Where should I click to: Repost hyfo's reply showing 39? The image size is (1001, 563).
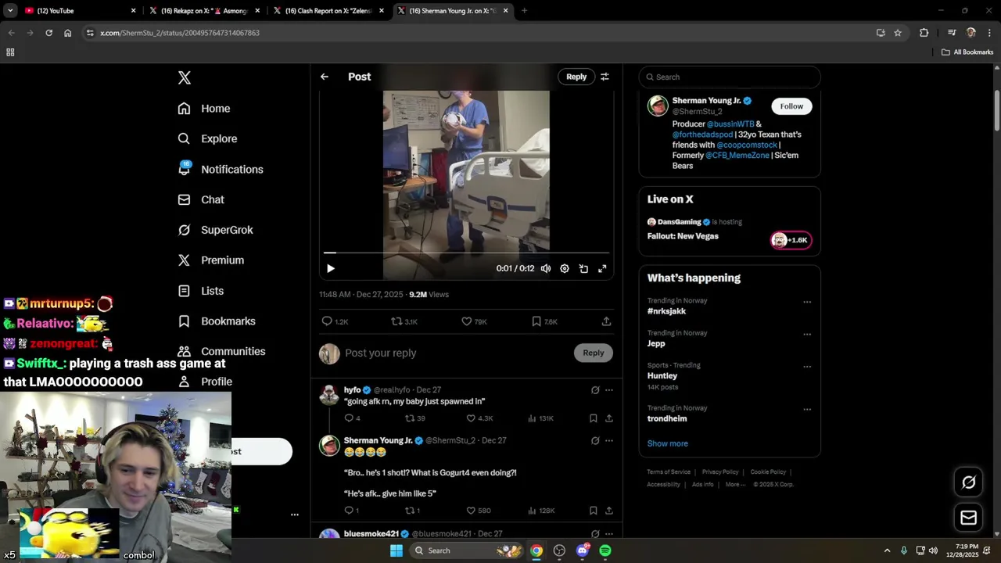[414, 418]
